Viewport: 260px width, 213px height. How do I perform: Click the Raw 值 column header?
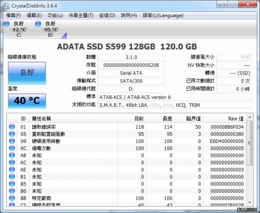pyautogui.click(x=225, y=118)
